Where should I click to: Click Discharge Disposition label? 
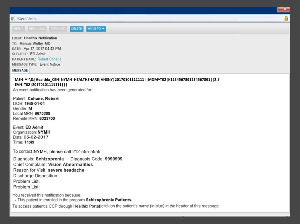pos(36,176)
